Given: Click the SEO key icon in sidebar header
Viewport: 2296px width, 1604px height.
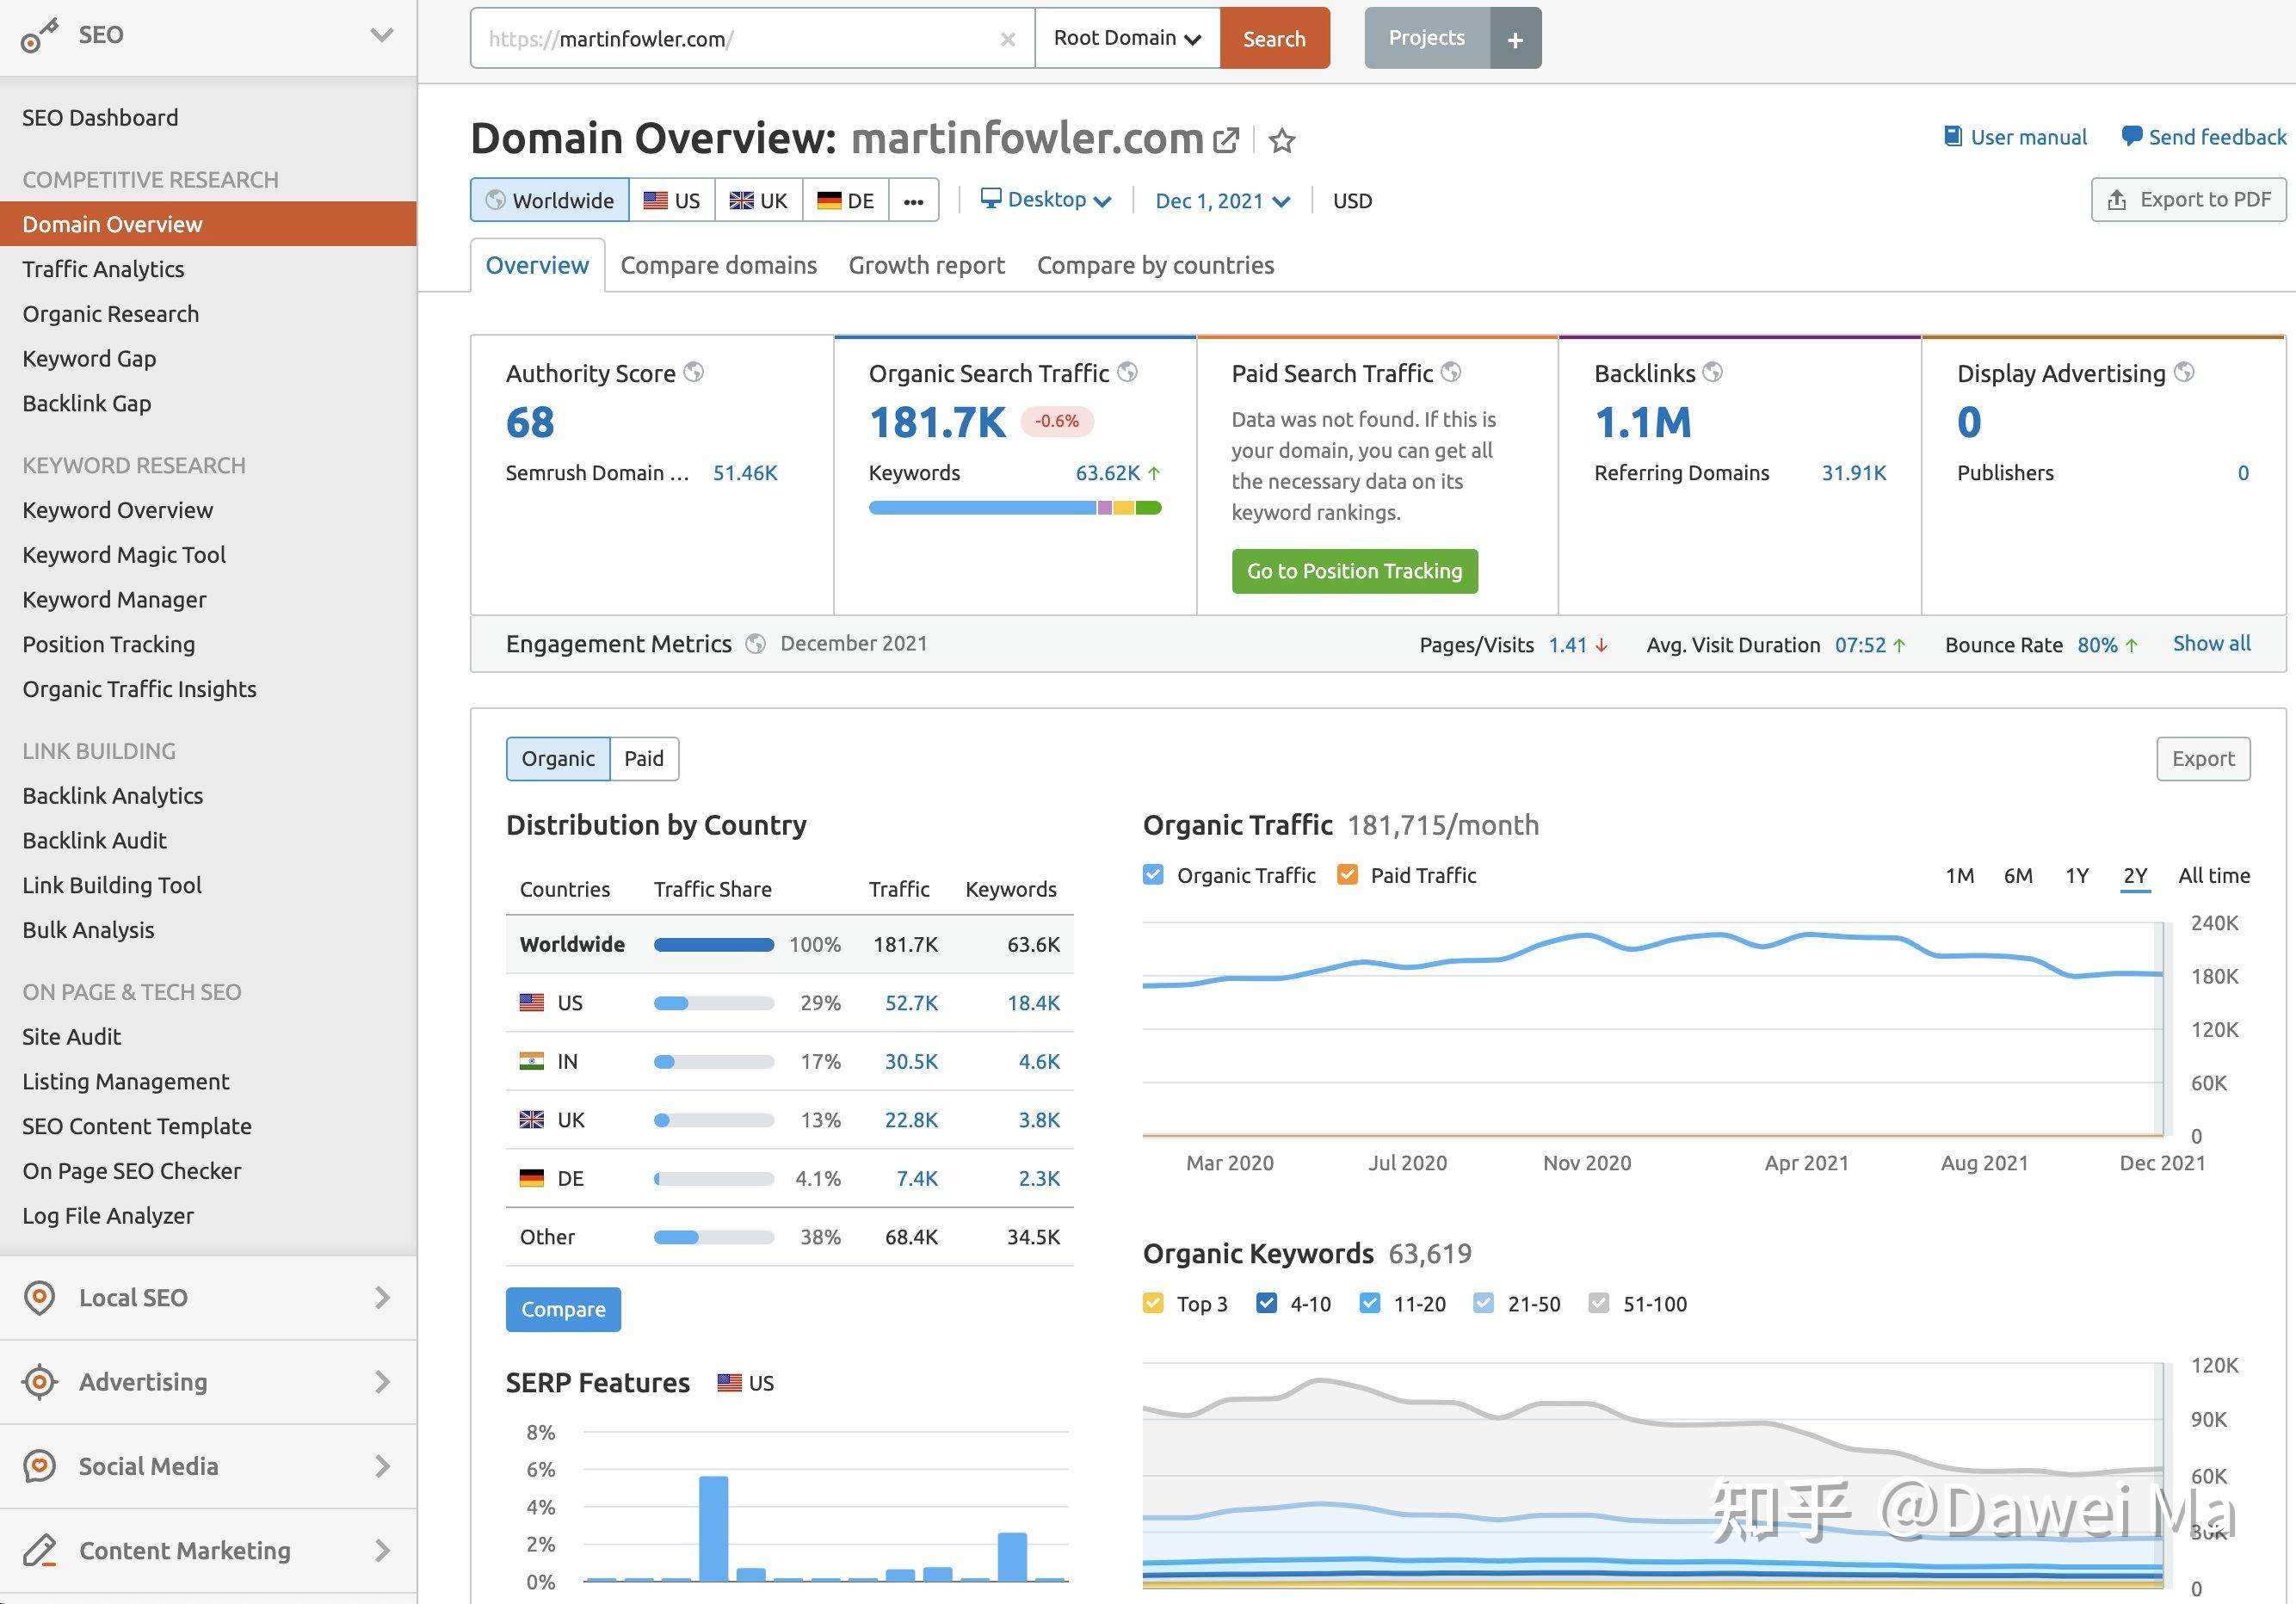Looking at the screenshot, I should coord(39,36).
